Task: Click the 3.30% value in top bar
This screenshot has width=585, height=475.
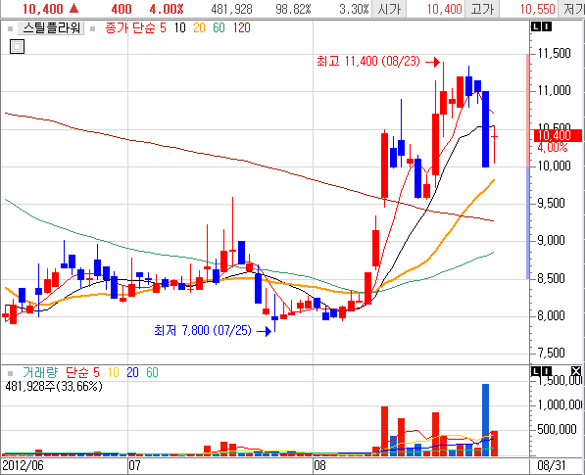Action: [354, 9]
